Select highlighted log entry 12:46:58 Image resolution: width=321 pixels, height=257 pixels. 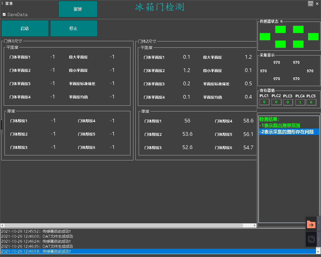(158, 251)
